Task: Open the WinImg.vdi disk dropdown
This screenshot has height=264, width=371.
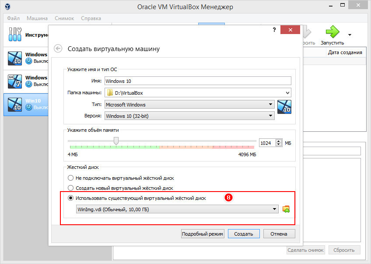Action: (x=177, y=209)
